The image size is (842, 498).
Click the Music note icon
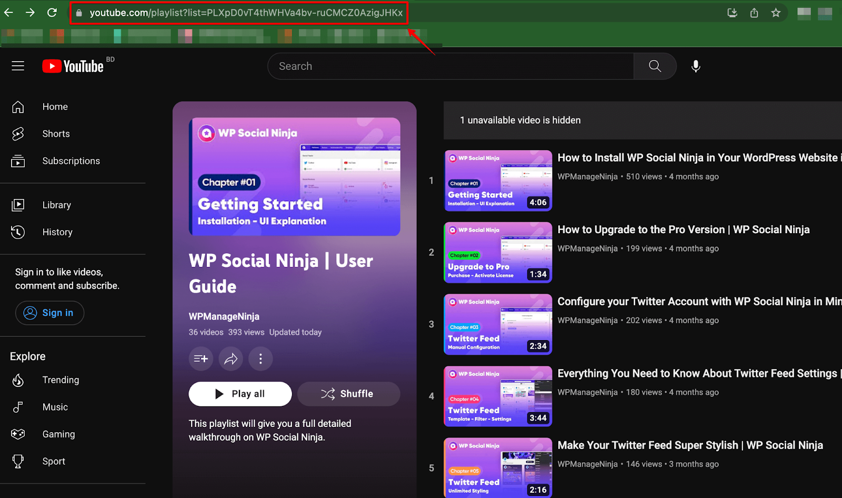18,407
